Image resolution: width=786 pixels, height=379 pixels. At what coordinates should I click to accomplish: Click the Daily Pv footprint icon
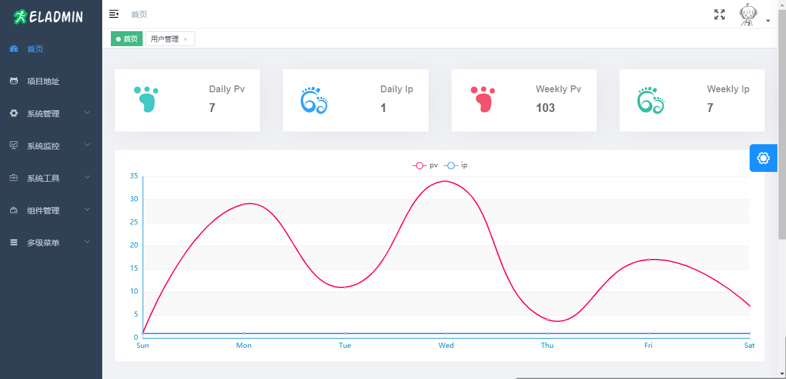pos(146,99)
